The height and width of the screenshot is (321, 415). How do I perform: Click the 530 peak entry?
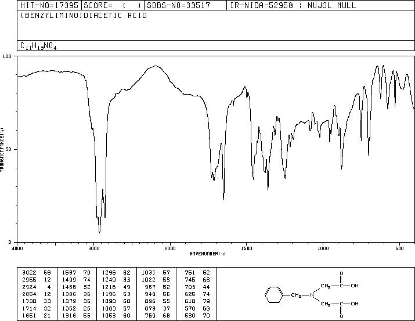[197, 315]
